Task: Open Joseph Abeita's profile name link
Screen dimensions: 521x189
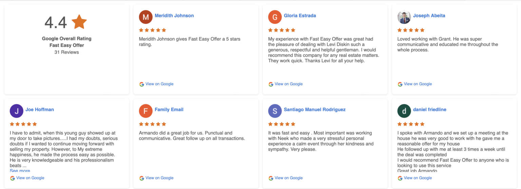Action: [429, 16]
